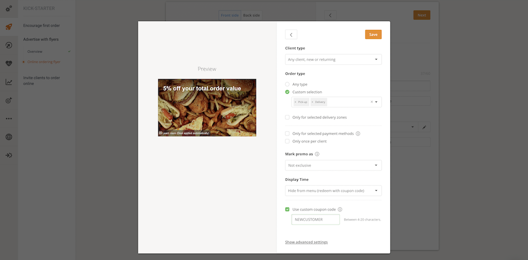Open the Display Time dropdown
The width and height of the screenshot is (528, 260).
click(333, 191)
